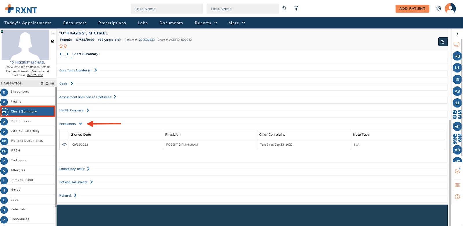
Task: Open the patient number 270538833 link
Action: coord(147,40)
